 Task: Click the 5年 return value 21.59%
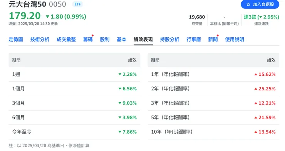265,118
